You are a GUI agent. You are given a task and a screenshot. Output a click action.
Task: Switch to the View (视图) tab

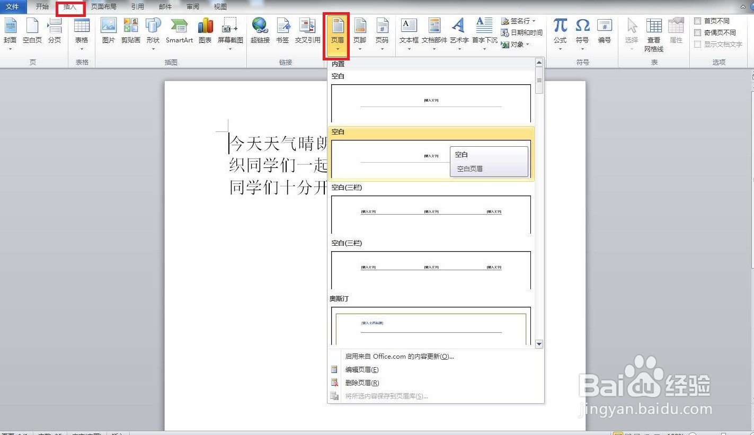click(x=220, y=7)
